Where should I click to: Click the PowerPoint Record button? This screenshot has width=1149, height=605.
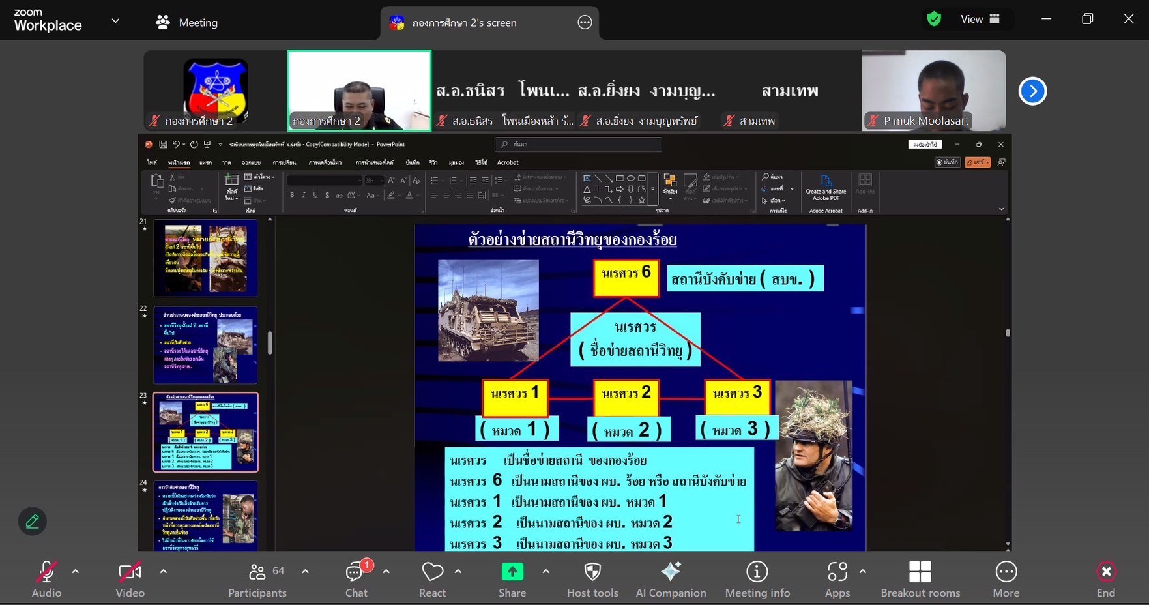(x=948, y=162)
